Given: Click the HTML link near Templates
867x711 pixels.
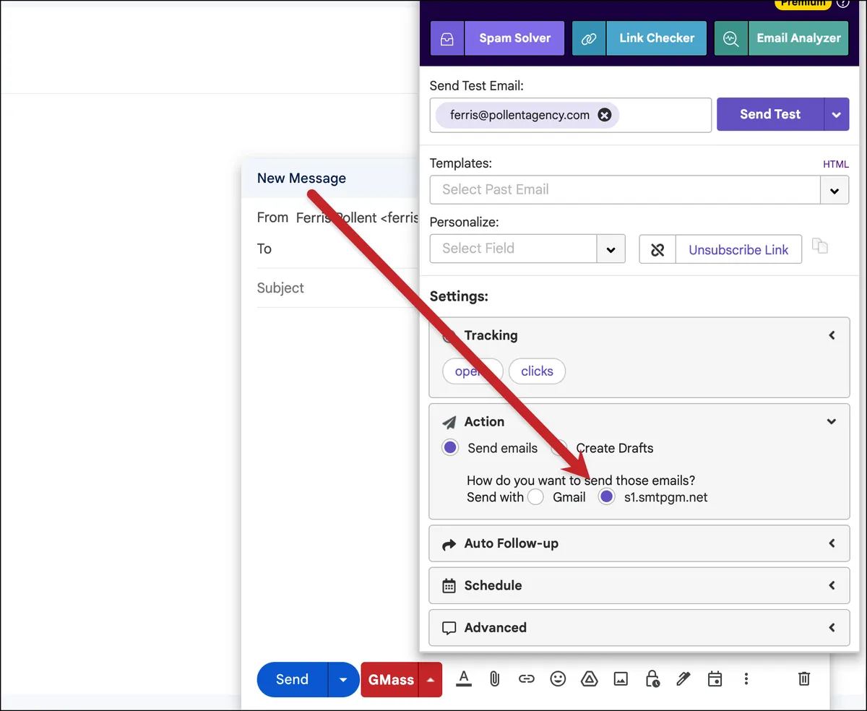Looking at the screenshot, I should click(x=836, y=164).
